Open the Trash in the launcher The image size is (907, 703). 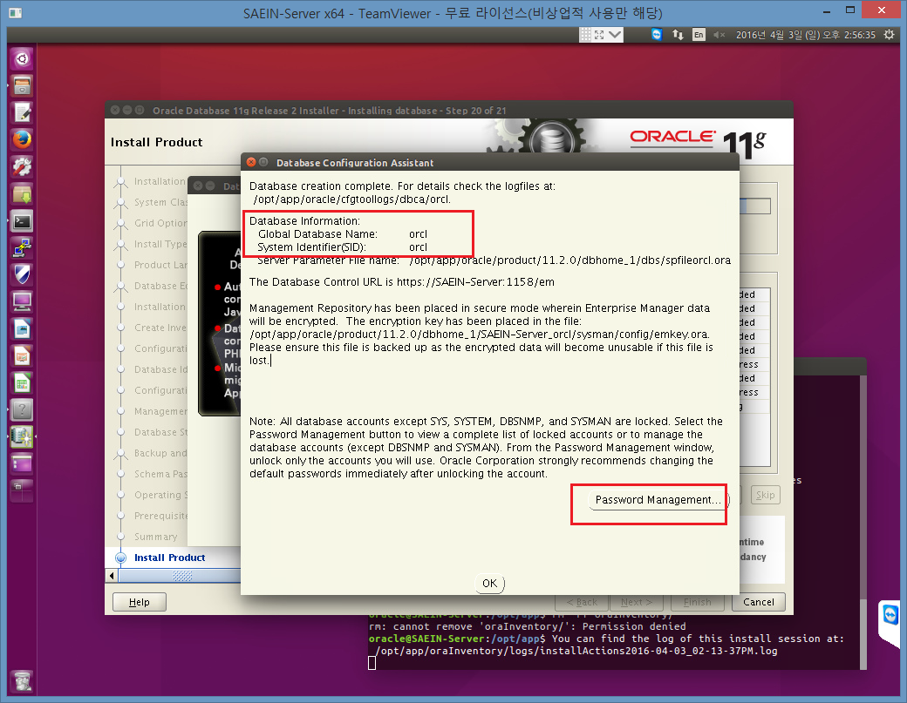click(22, 681)
